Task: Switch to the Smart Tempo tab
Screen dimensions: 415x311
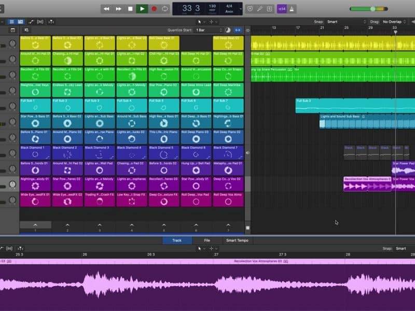Action: click(237, 241)
